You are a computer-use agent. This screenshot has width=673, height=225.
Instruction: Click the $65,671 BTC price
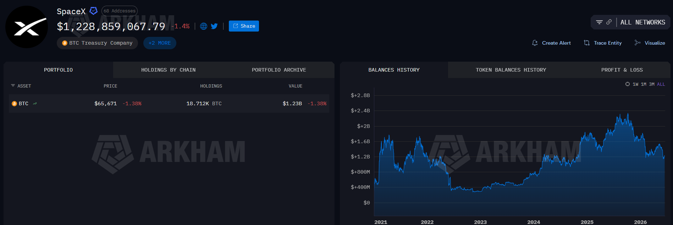(105, 103)
